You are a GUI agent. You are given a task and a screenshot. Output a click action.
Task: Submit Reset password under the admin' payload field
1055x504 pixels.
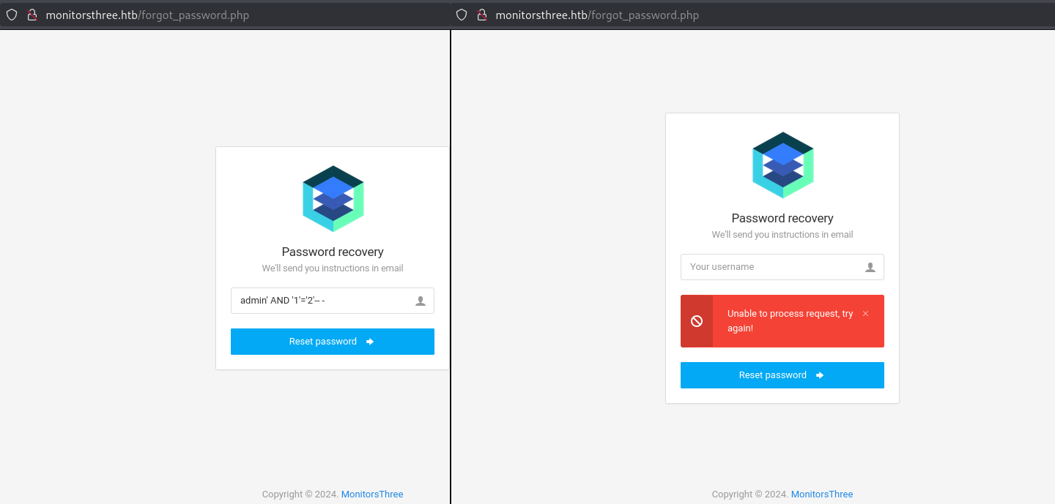[333, 342]
